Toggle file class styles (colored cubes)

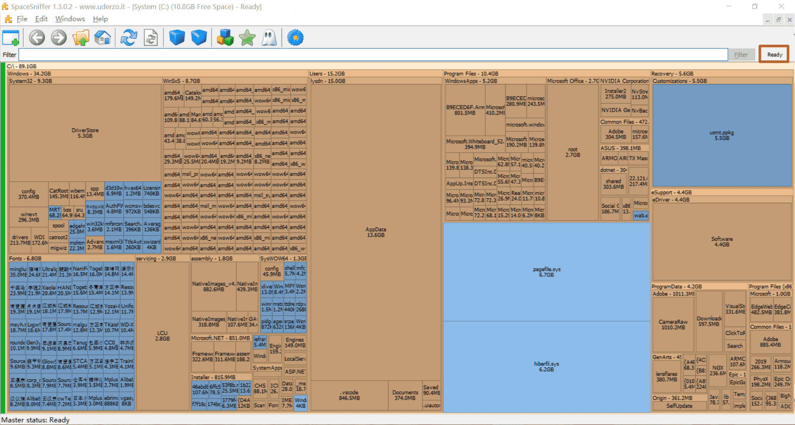coord(225,38)
